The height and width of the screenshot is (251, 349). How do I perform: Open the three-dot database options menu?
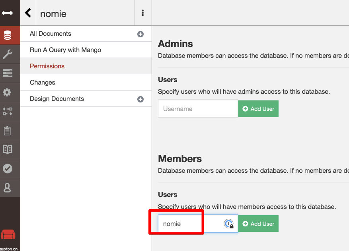(142, 13)
